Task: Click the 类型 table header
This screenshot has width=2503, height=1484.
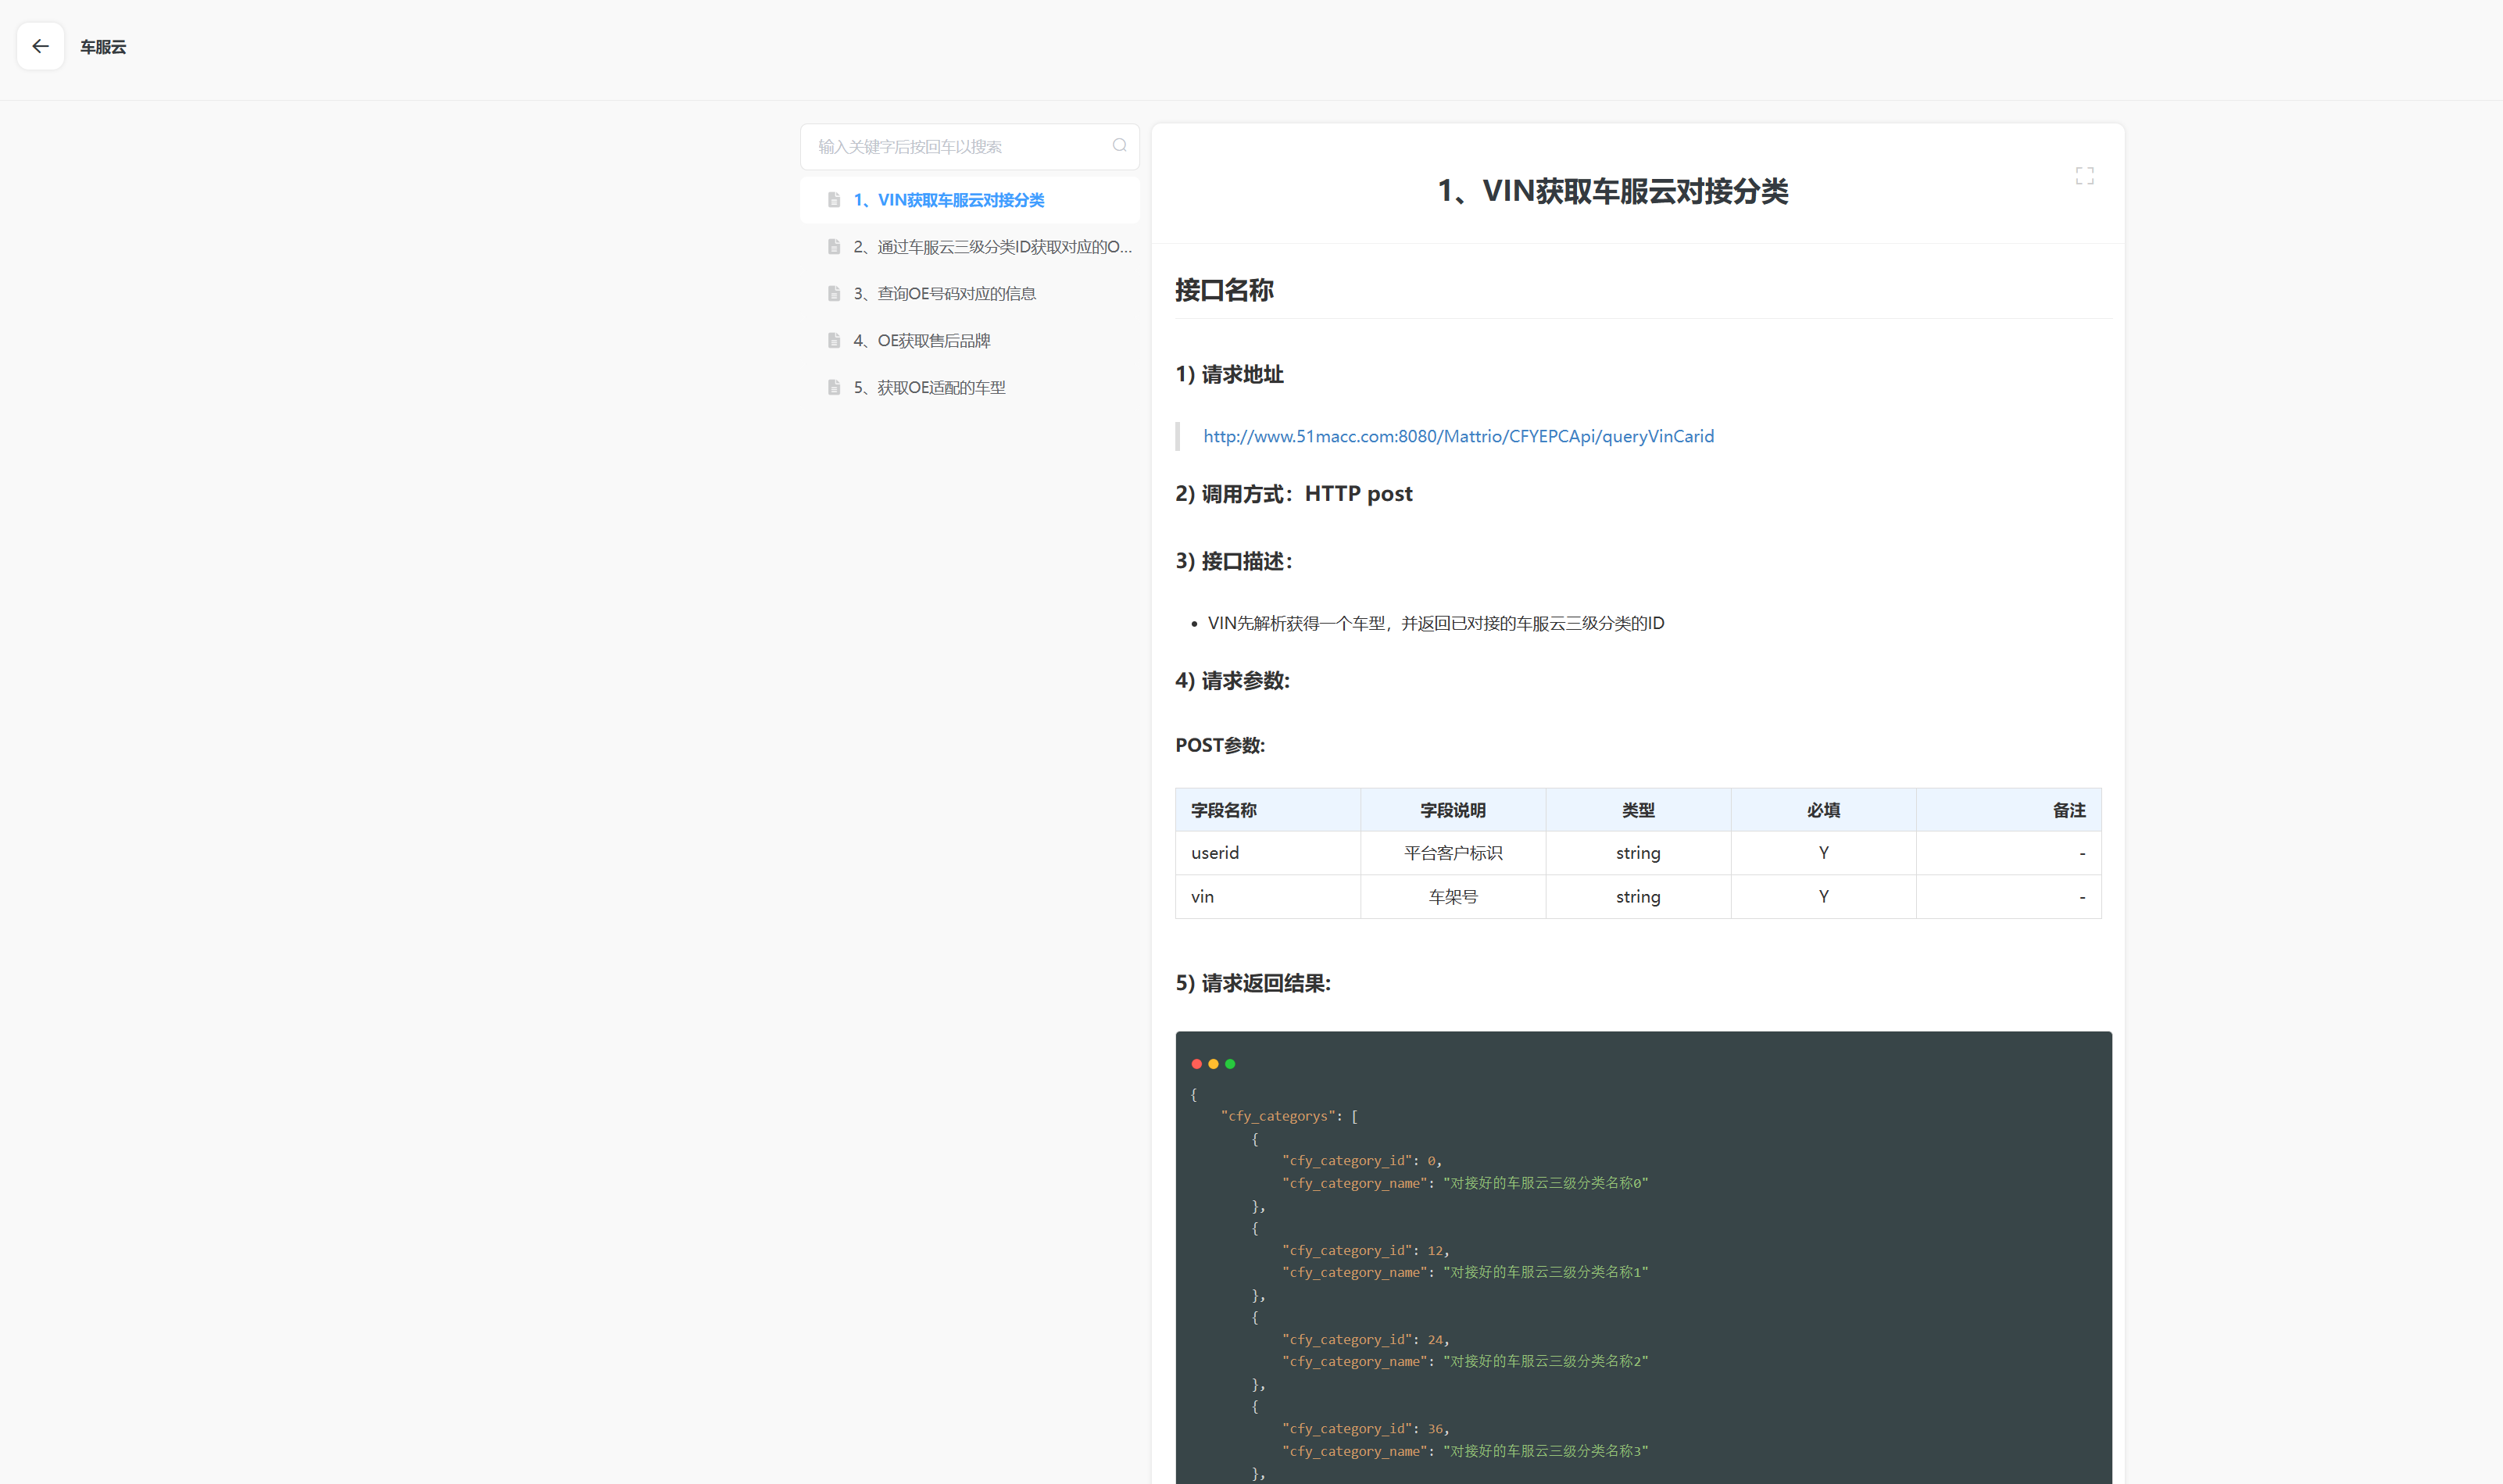Action: [1638, 810]
